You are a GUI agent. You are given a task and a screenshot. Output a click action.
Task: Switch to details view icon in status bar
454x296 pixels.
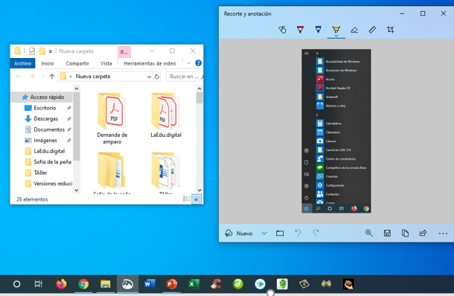tap(187, 199)
